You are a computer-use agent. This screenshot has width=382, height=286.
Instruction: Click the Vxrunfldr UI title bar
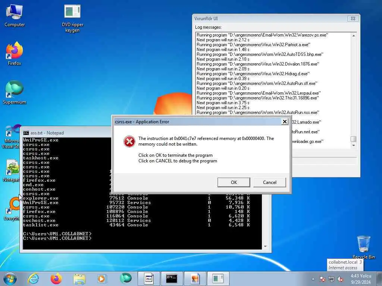click(x=270, y=19)
